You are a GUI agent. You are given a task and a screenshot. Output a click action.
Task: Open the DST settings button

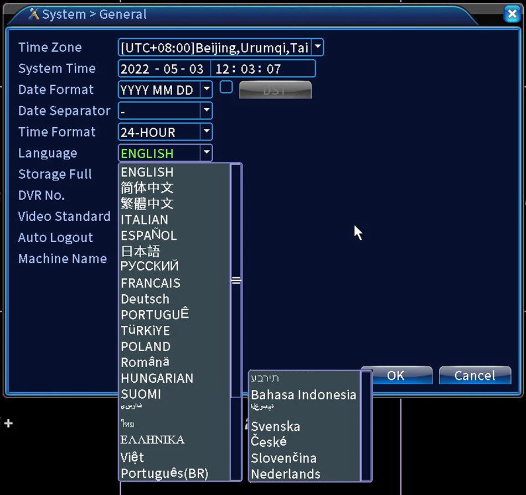coord(275,90)
